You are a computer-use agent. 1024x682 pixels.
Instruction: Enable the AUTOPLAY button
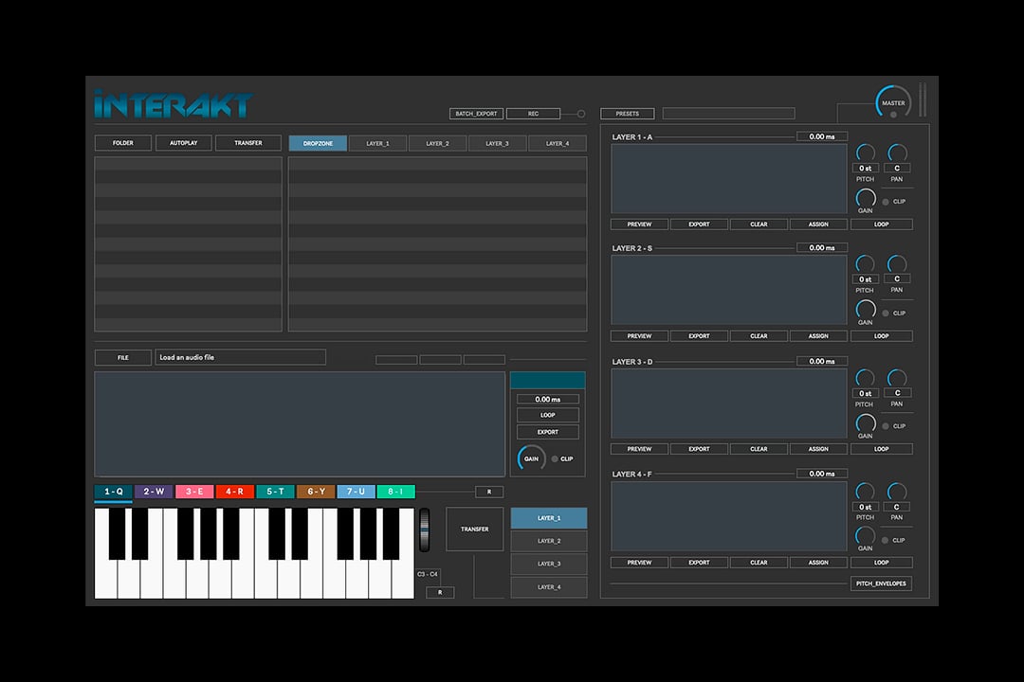[x=184, y=143]
